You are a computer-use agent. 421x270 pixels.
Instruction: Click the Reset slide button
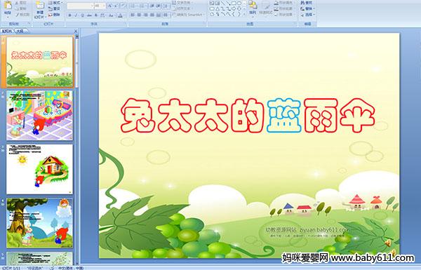coord(55,8)
